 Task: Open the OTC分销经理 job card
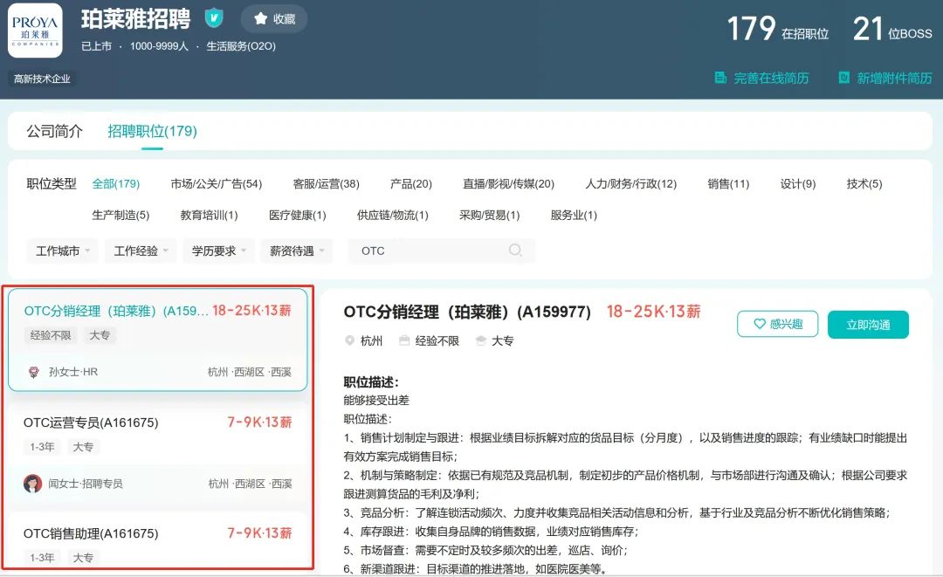tap(157, 340)
